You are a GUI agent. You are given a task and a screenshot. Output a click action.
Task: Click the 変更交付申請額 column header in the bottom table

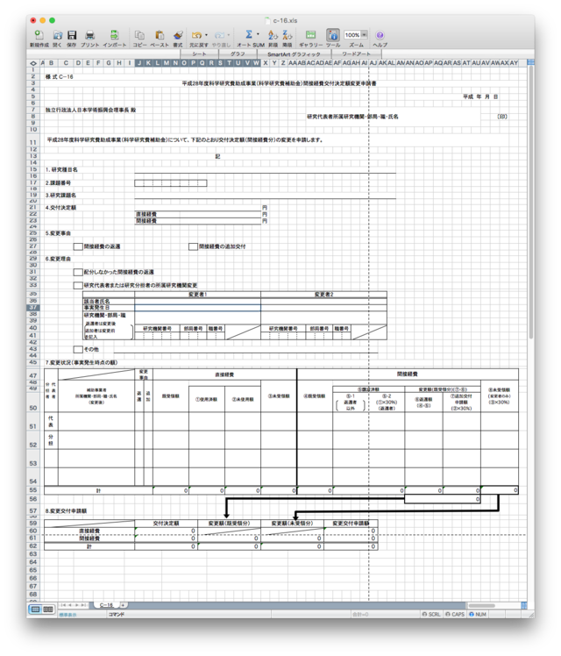351,523
